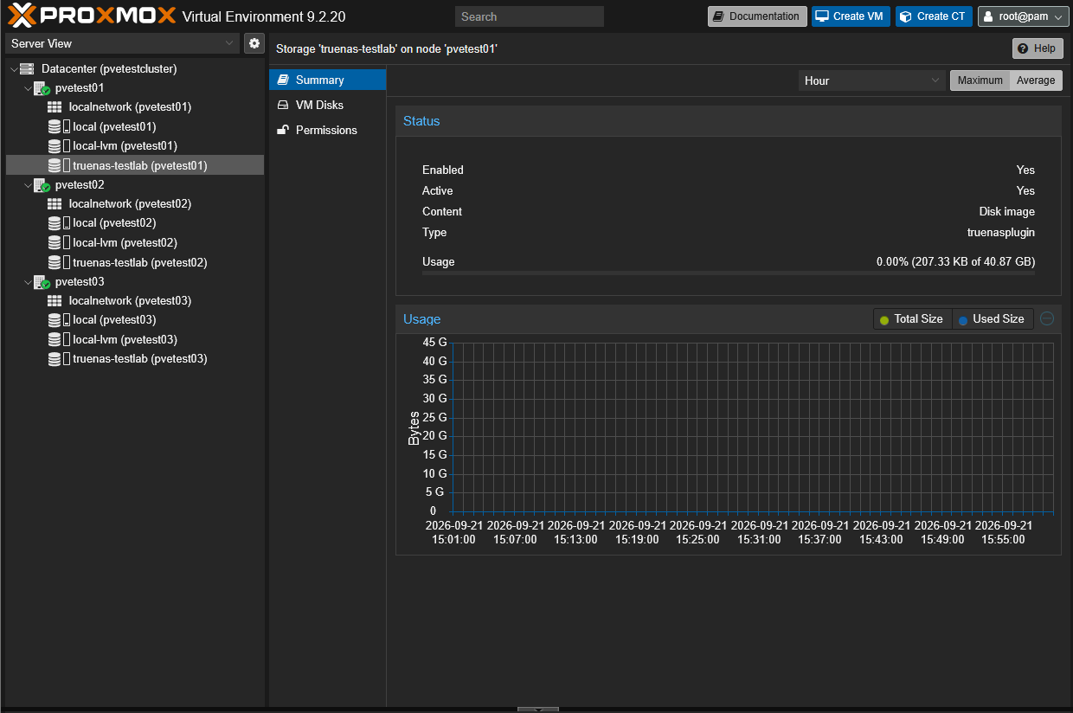The width and height of the screenshot is (1073, 713).
Task: Open the Hour timeframe dropdown
Action: 872,80
